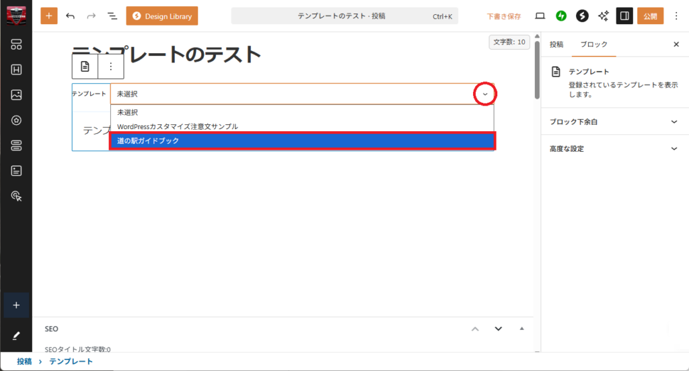The width and height of the screenshot is (689, 371).
Task: Save draft with 下書き保存
Action: (x=503, y=16)
